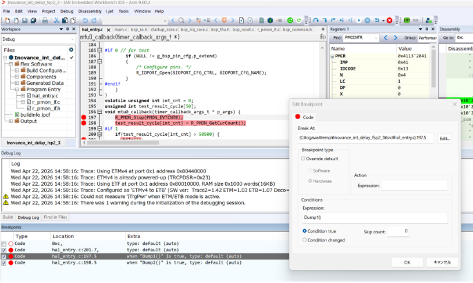Select Condition true radio button
The image size is (473, 283).
click(305, 231)
